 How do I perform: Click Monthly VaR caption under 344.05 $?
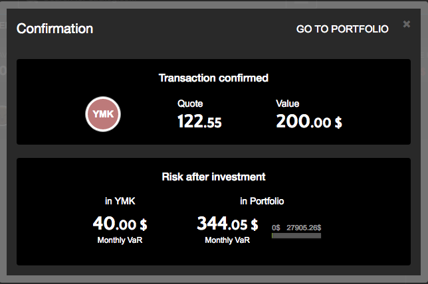tap(227, 240)
